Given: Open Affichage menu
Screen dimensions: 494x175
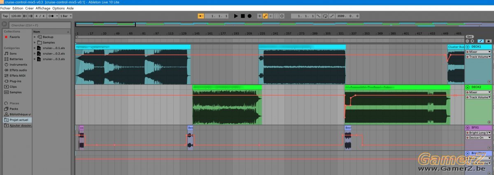Looking at the screenshot, I should point(43,8).
